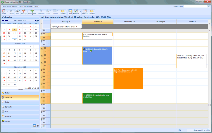Open the Categories filter icon
The width and height of the screenshot is (212, 133).
pyautogui.click(x=32, y=12)
